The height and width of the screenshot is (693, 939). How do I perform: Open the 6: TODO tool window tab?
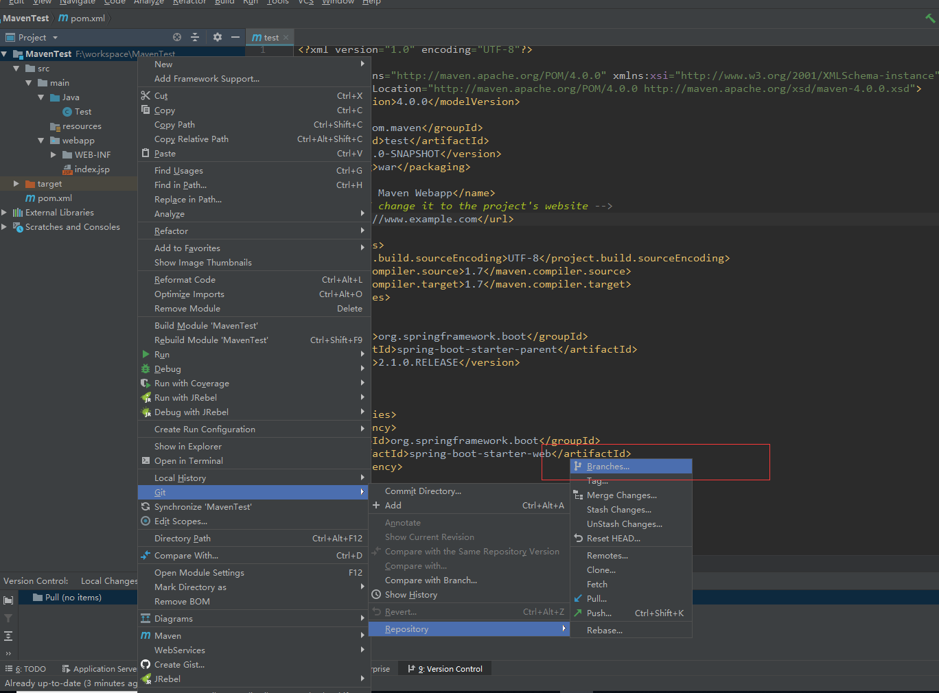point(25,668)
